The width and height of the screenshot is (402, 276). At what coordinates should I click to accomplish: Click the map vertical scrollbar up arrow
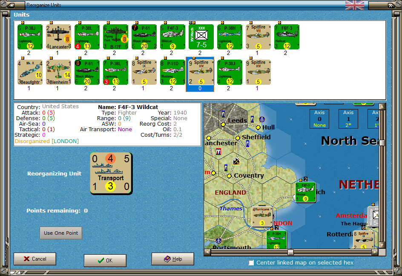pyautogui.click(x=382, y=106)
